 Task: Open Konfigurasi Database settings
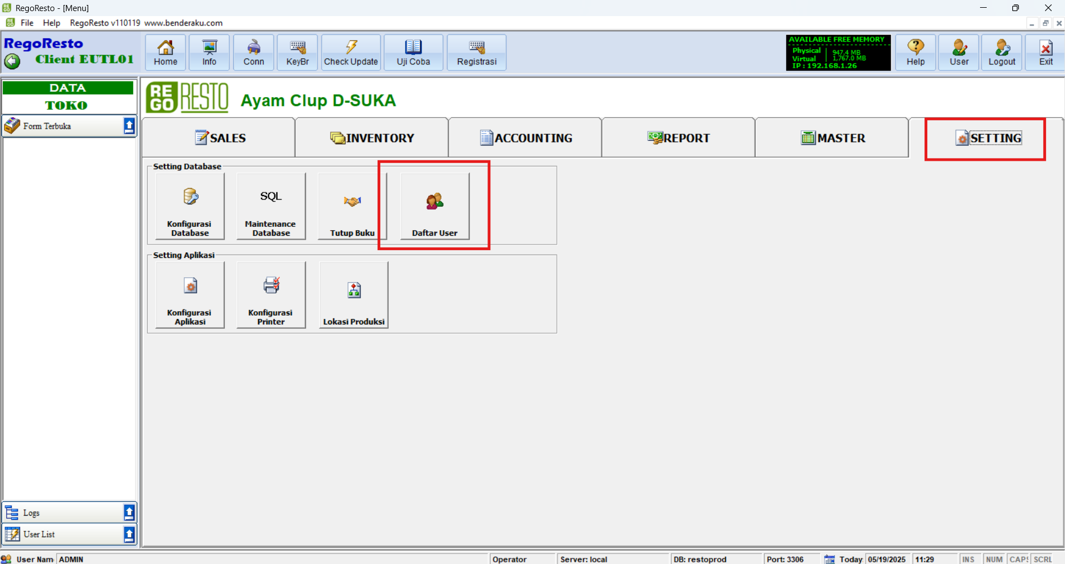190,206
